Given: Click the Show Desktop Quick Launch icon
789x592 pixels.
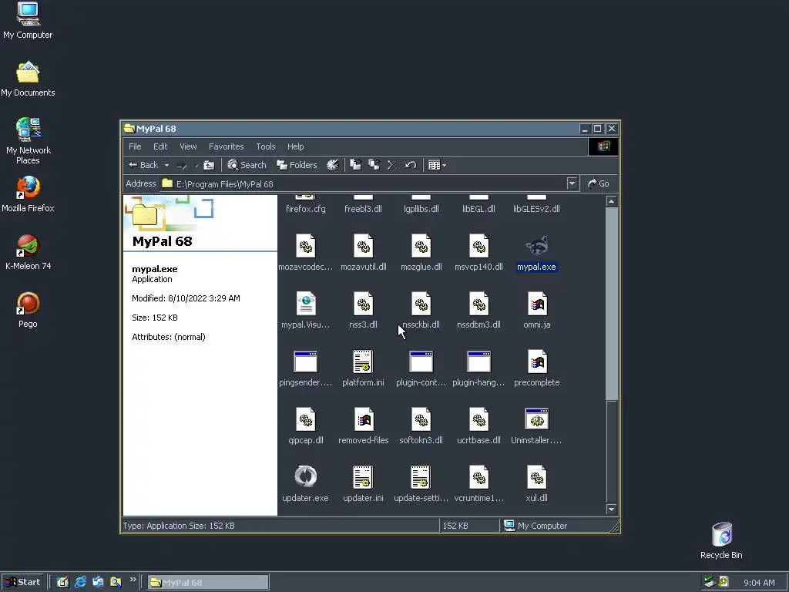Looking at the screenshot, I should pos(62,582).
